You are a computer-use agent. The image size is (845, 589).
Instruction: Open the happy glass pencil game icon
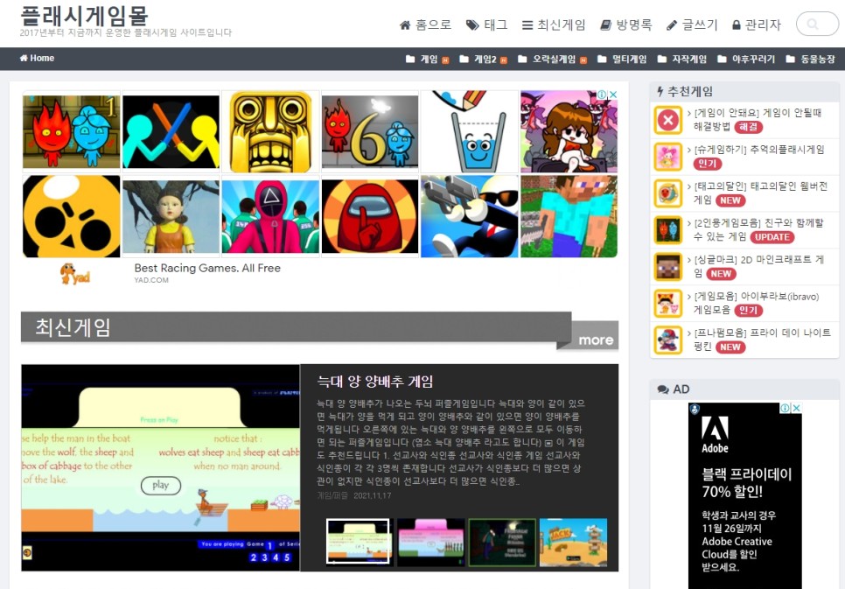(470, 131)
